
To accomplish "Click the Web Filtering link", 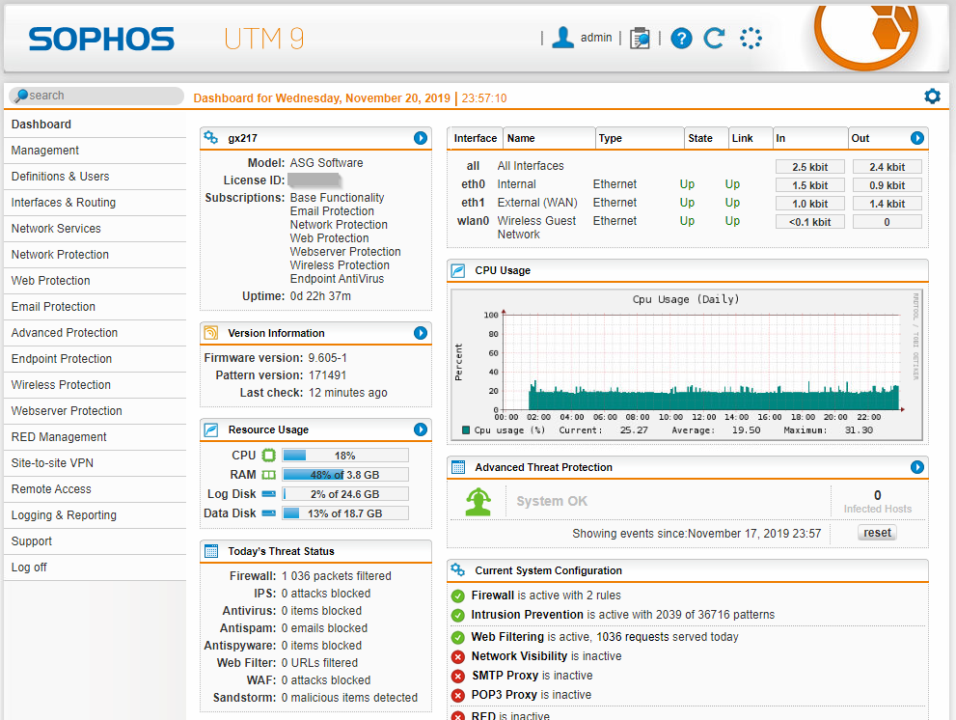I will point(507,637).
